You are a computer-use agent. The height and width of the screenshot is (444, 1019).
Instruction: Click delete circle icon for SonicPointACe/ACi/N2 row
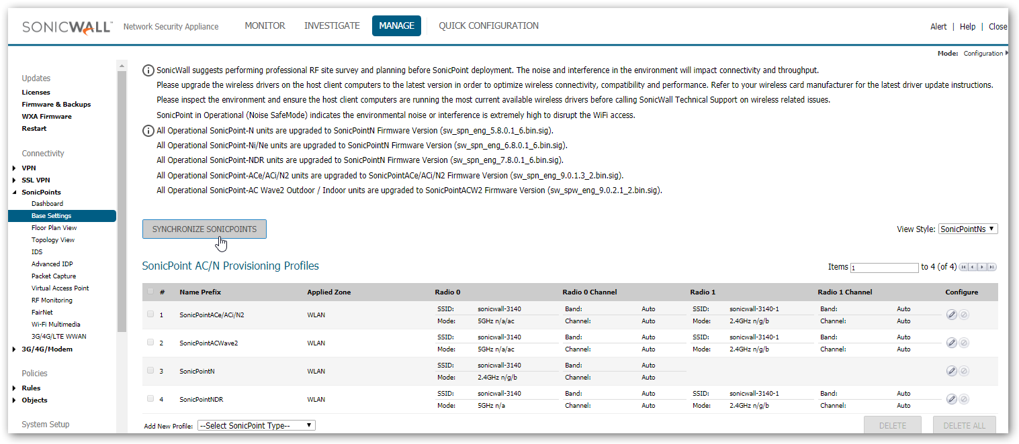[964, 315]
